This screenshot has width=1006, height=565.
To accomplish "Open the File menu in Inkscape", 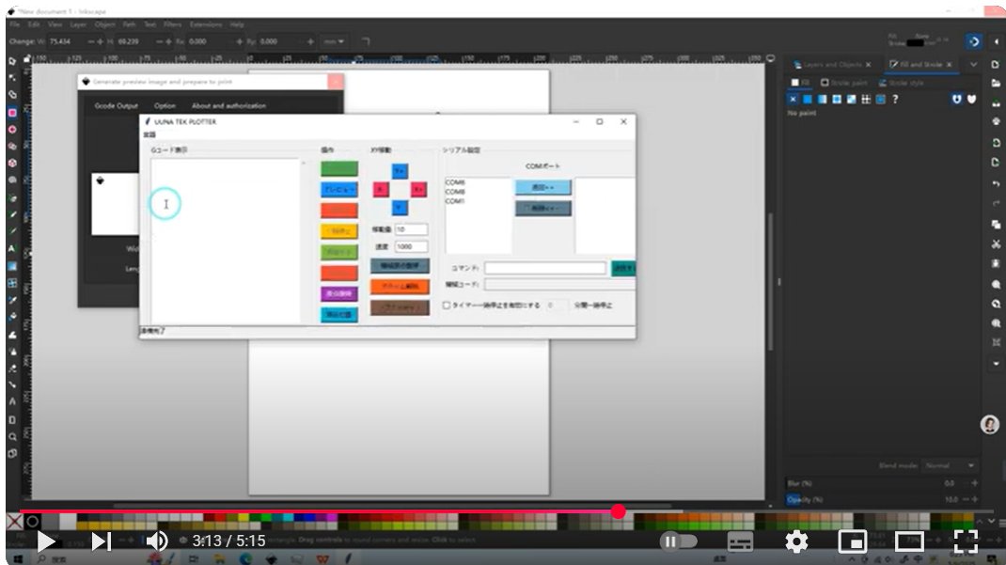I will click(14, 24).
